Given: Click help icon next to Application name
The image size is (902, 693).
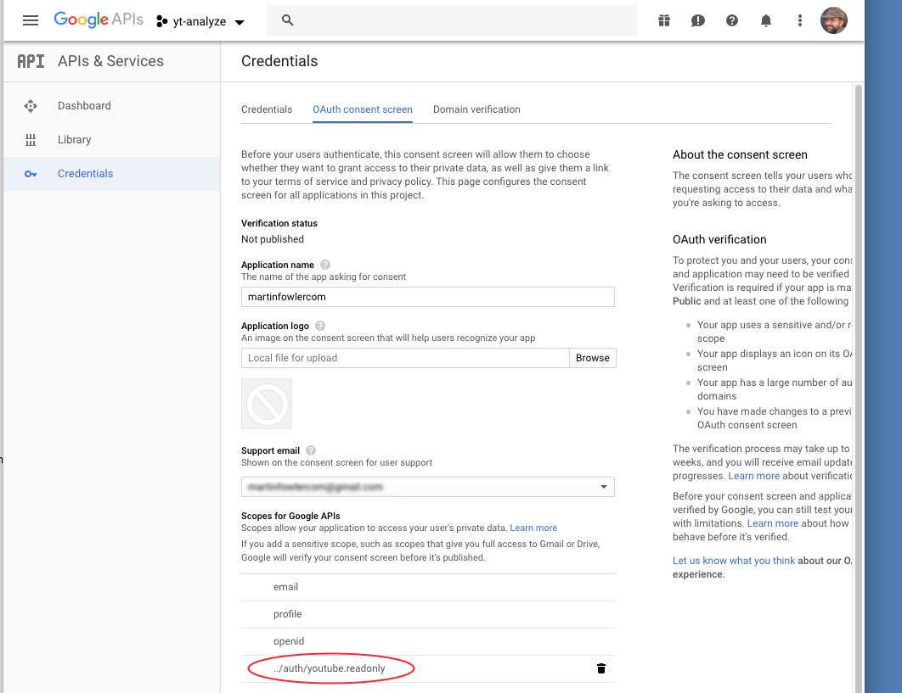Looking at the screenshot, I should (325, 265).
